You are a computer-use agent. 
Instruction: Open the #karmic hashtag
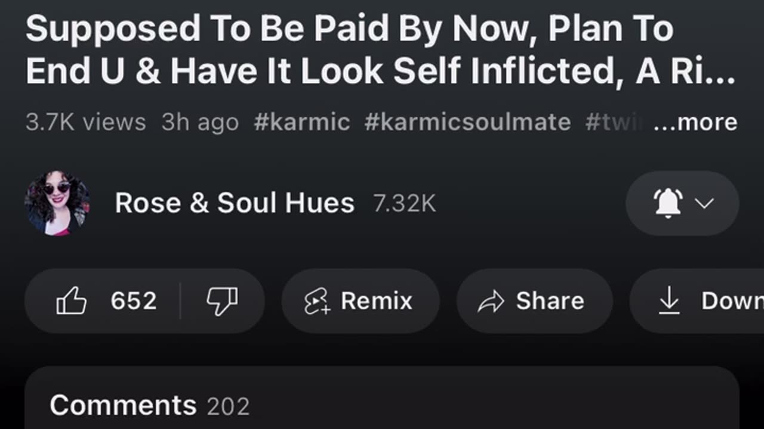301,122
